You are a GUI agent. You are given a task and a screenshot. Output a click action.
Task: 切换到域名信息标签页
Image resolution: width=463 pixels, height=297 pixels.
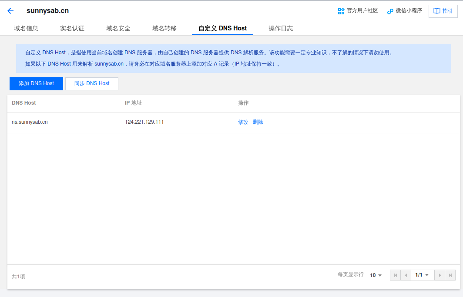(x=26, y=28)
